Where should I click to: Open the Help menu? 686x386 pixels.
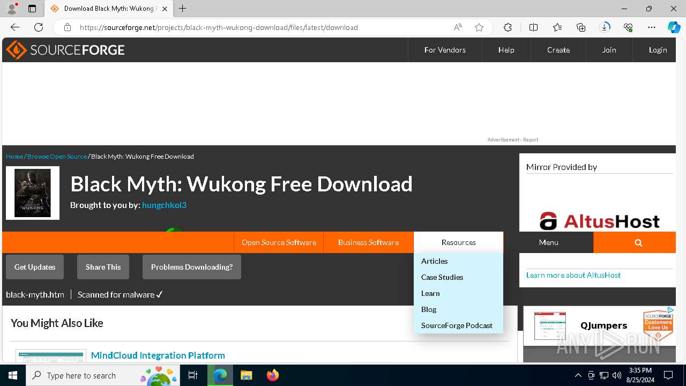coord(506,50)
